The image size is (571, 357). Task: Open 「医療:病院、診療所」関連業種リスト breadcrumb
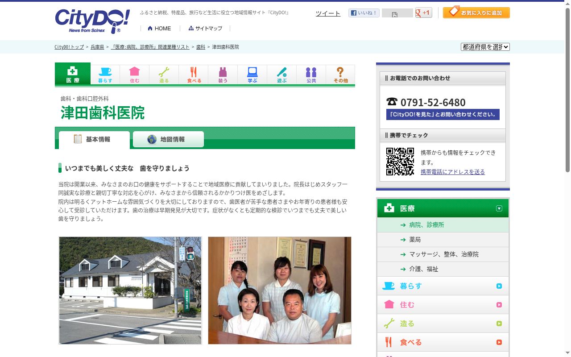(150, 47)
